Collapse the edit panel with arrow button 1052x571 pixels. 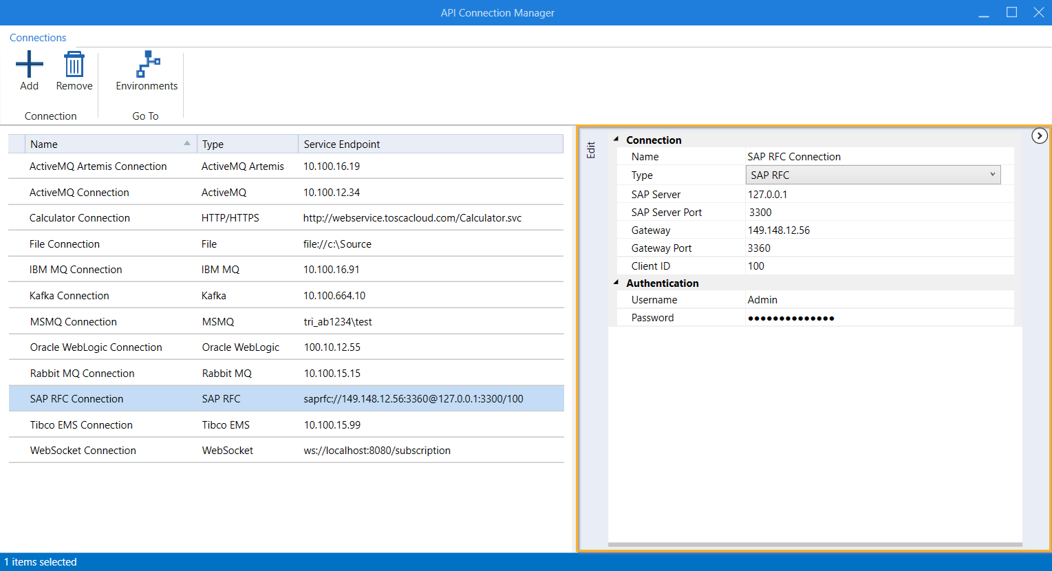pos(1039,136)
